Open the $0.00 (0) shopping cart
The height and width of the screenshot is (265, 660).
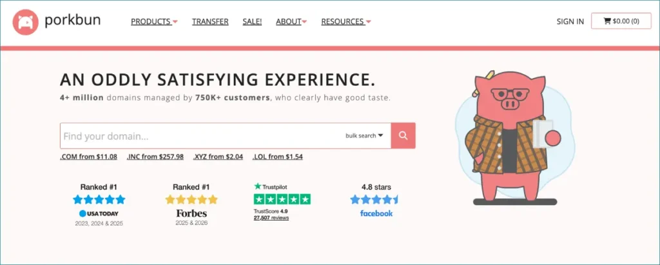coord(621,21)
